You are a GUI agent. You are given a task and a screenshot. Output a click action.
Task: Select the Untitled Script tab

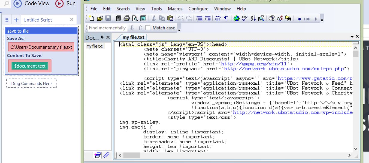click(x=38, y=20)
